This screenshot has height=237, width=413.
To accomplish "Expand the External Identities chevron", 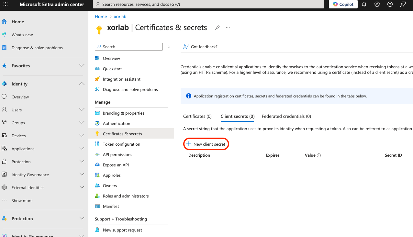I will 82,187.
